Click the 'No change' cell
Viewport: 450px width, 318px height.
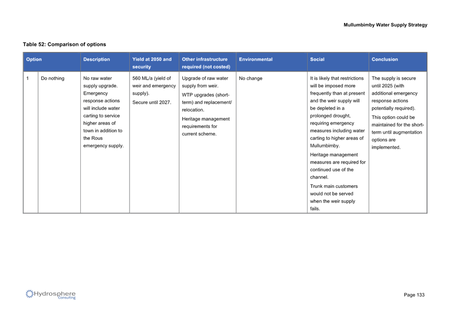(272, 142)
